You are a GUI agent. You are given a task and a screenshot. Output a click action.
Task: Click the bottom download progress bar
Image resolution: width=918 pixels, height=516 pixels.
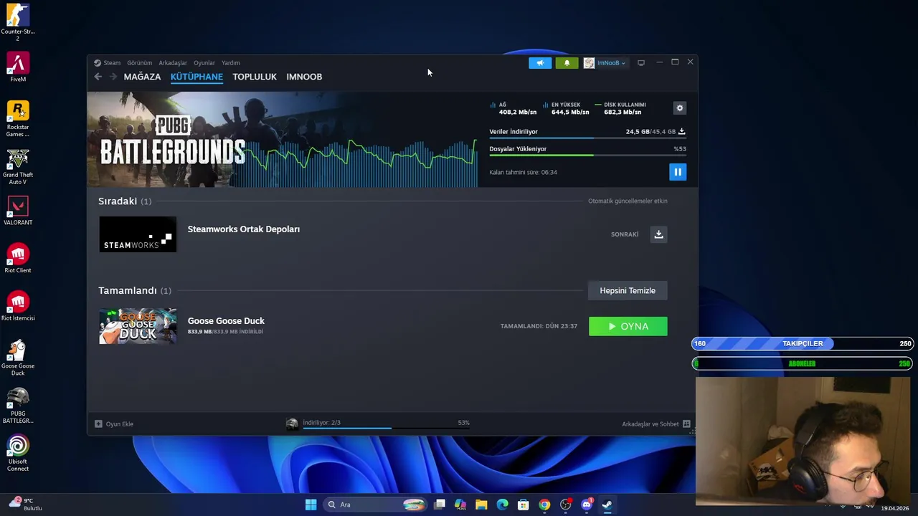coord(386,429)
